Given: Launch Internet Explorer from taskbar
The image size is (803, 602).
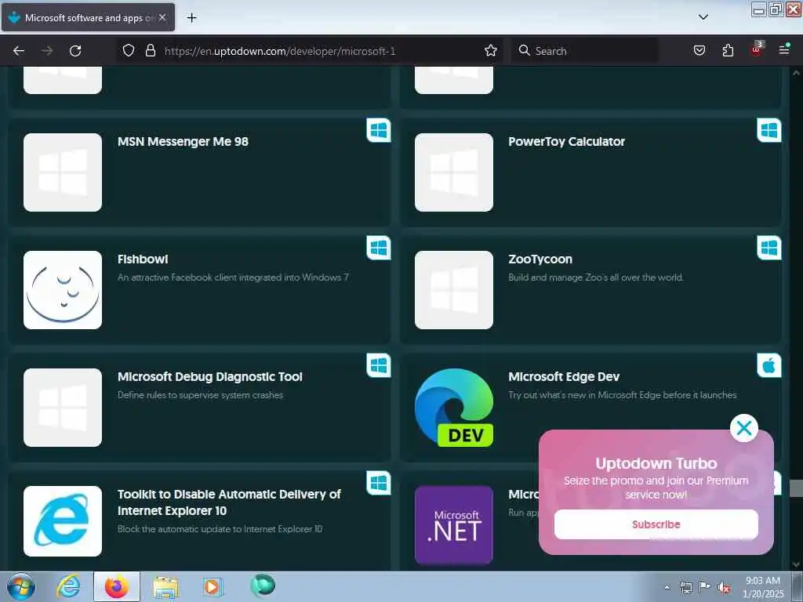Looking at the screenshot, I should (69, 586).
